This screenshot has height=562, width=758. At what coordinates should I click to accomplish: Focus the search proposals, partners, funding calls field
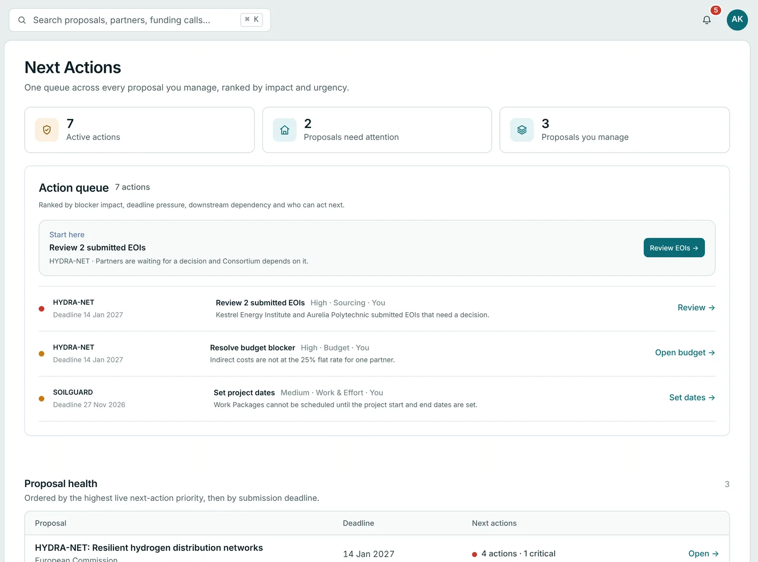point(140,20)
